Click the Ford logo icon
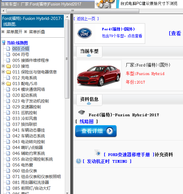Image resolution: width=183 pixels, height=194 pixels. (x=85, y=33)
